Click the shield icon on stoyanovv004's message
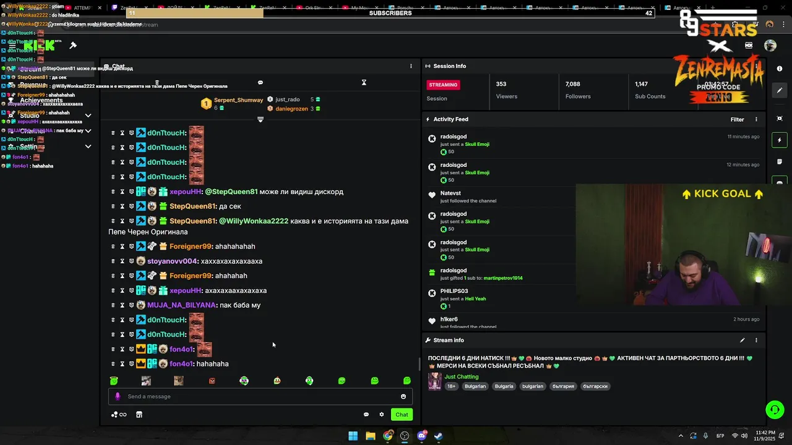Image resolution: width=792 pixels, height=445 pixels. 131,261
